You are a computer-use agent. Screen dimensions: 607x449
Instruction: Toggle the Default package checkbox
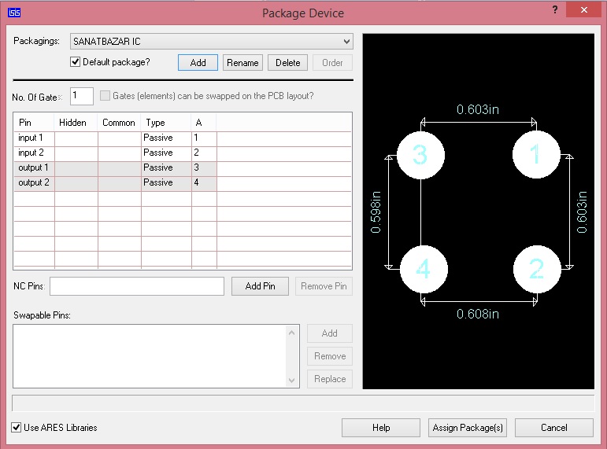[75, 62]
